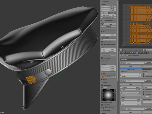
Task: Collapse the Item panel
Action: [102, 73]
